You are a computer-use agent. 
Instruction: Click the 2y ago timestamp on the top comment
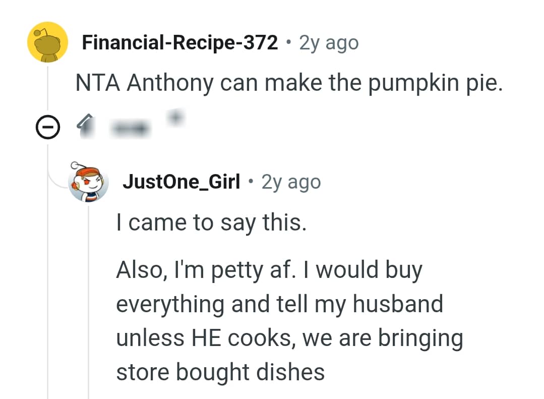pyautogui.click(x=328, y=42)
